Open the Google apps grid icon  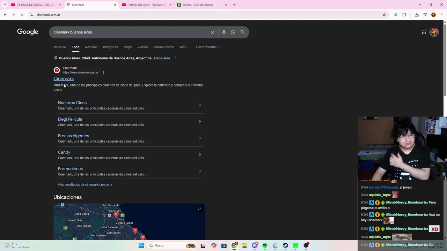tap(424, 32)
